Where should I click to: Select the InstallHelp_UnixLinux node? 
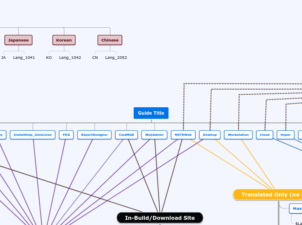click(x=33, y=135)
